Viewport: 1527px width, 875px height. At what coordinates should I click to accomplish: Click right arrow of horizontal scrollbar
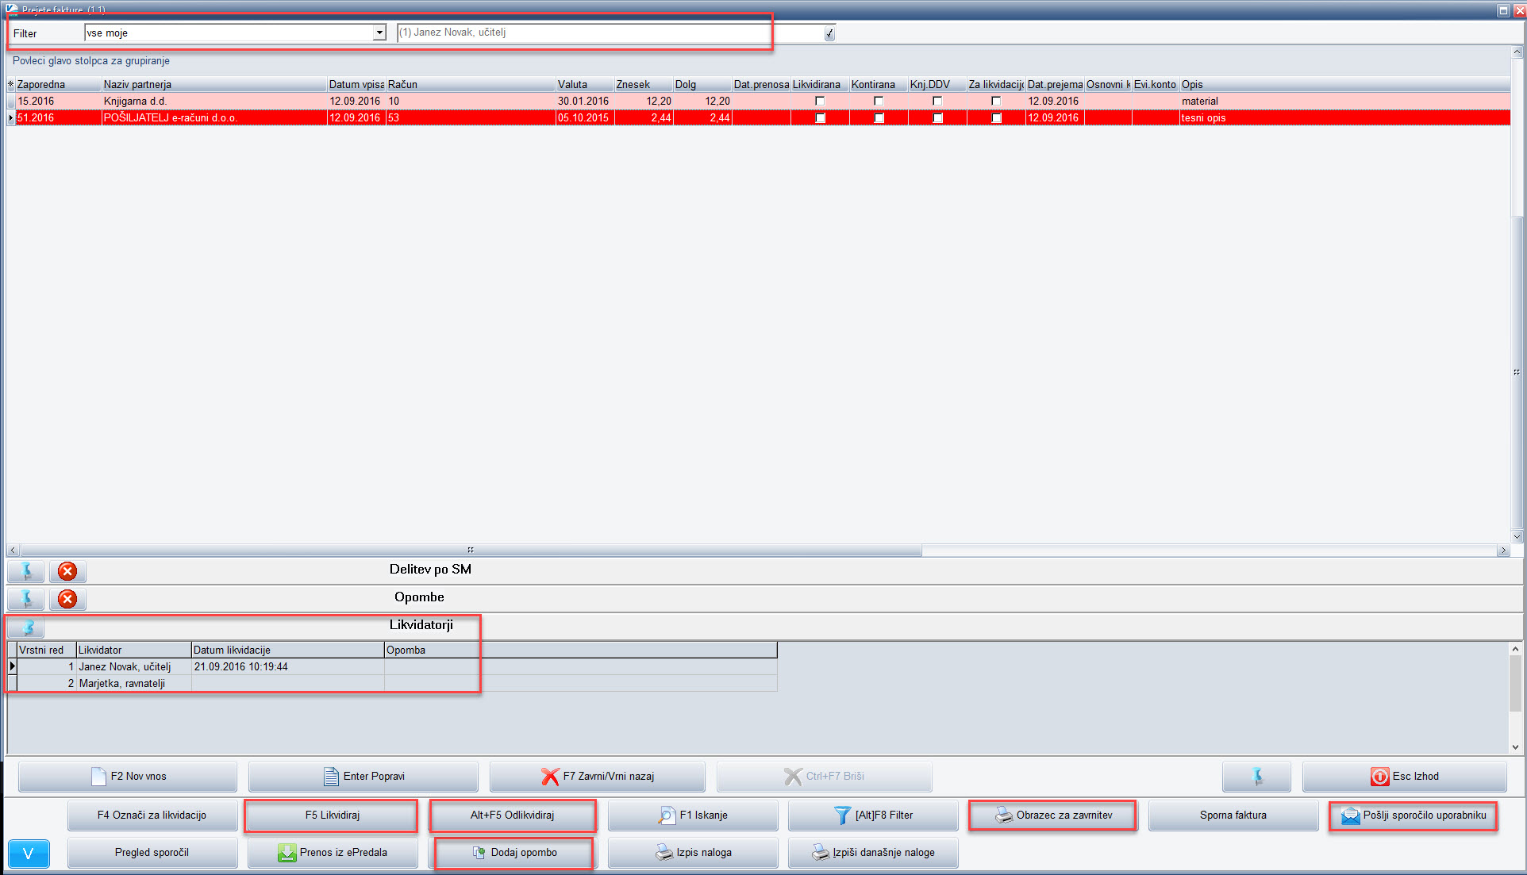(x=1502, y=551)
